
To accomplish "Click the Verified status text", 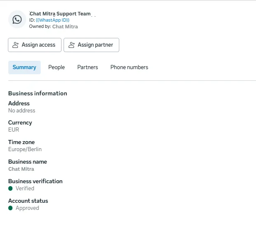I will [x=25, y=189].
